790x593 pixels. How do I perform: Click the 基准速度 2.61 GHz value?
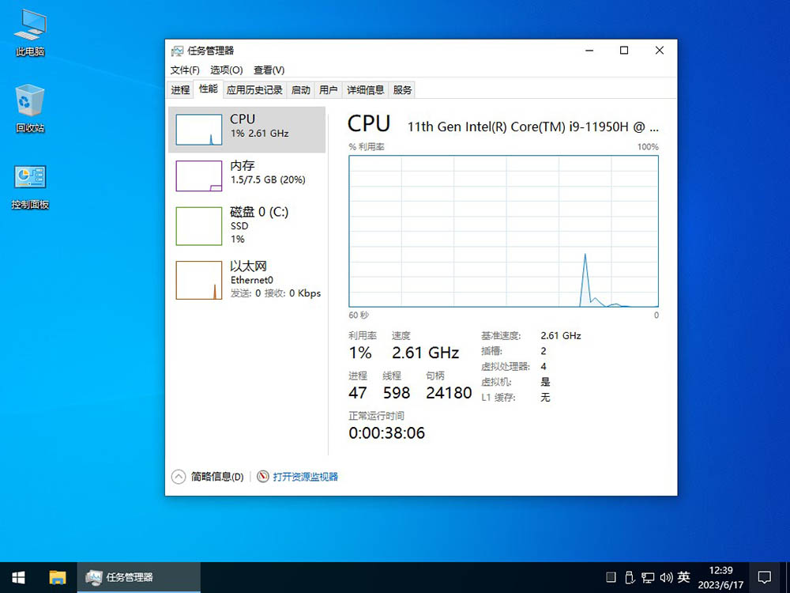[561, 336]
